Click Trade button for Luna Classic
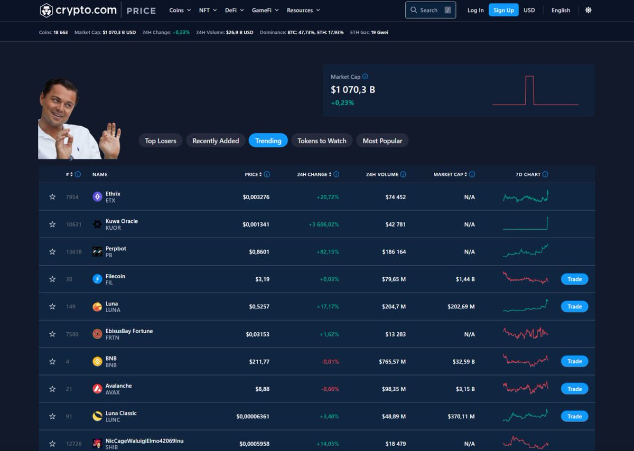 tap(574, 417)
